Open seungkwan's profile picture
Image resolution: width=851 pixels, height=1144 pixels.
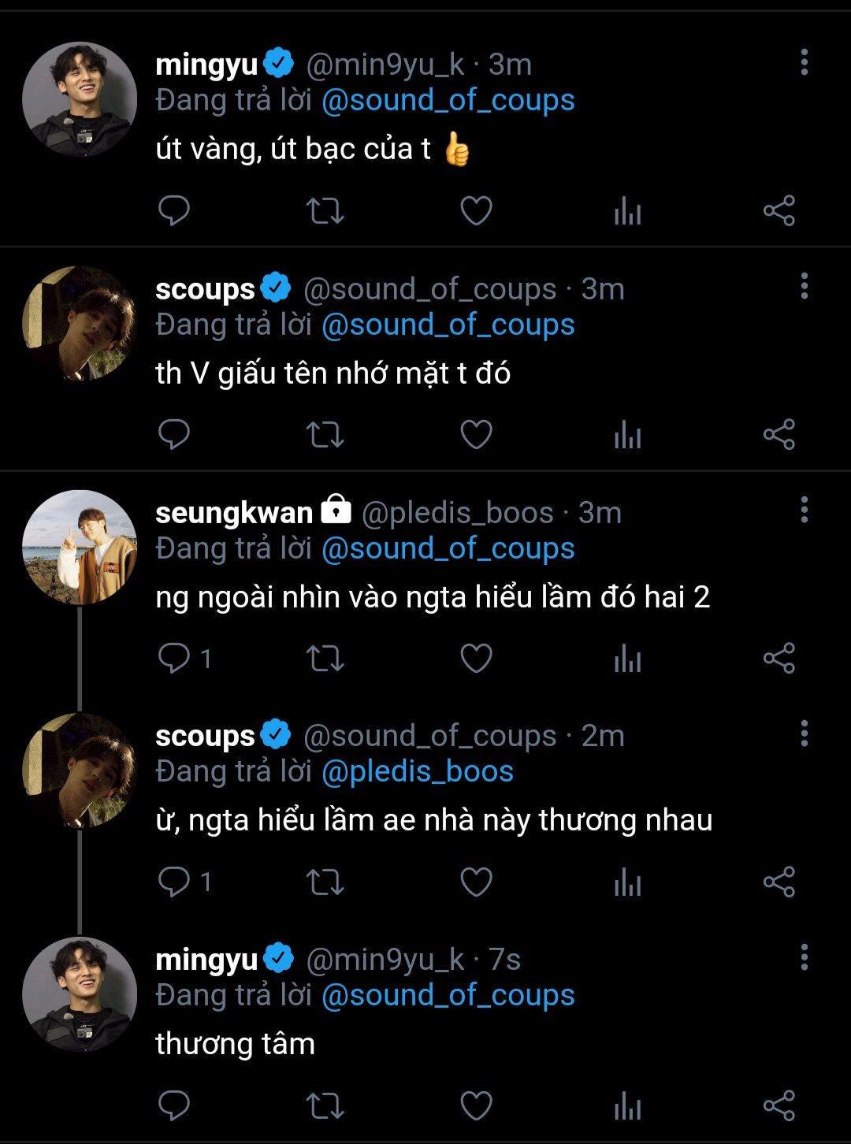pyautogui.click(x=80, y=548)
